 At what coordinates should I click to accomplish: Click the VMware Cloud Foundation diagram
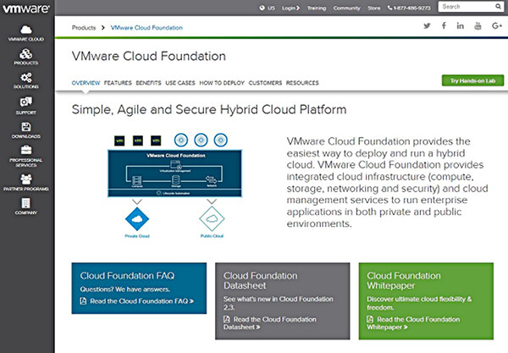pyautogui.click(x=174, y=174)
